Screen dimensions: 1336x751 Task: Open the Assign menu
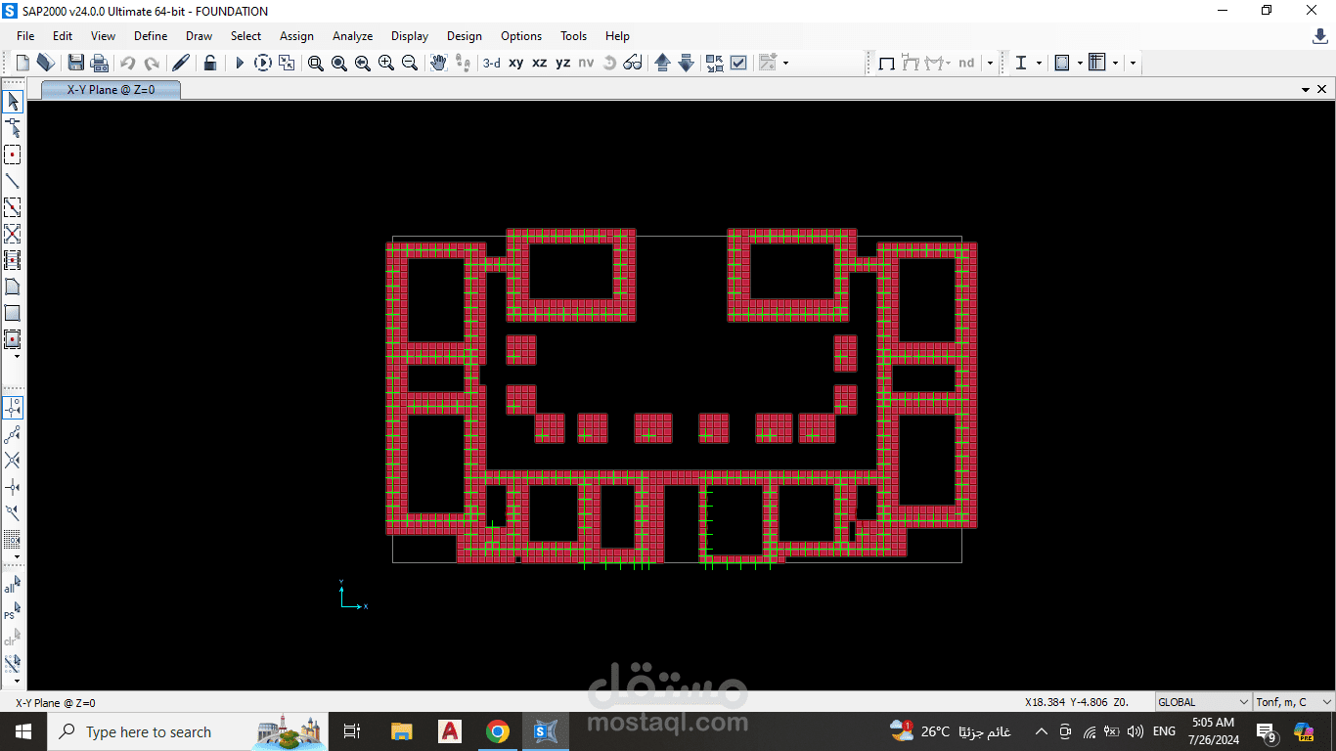tap(296, 36)
